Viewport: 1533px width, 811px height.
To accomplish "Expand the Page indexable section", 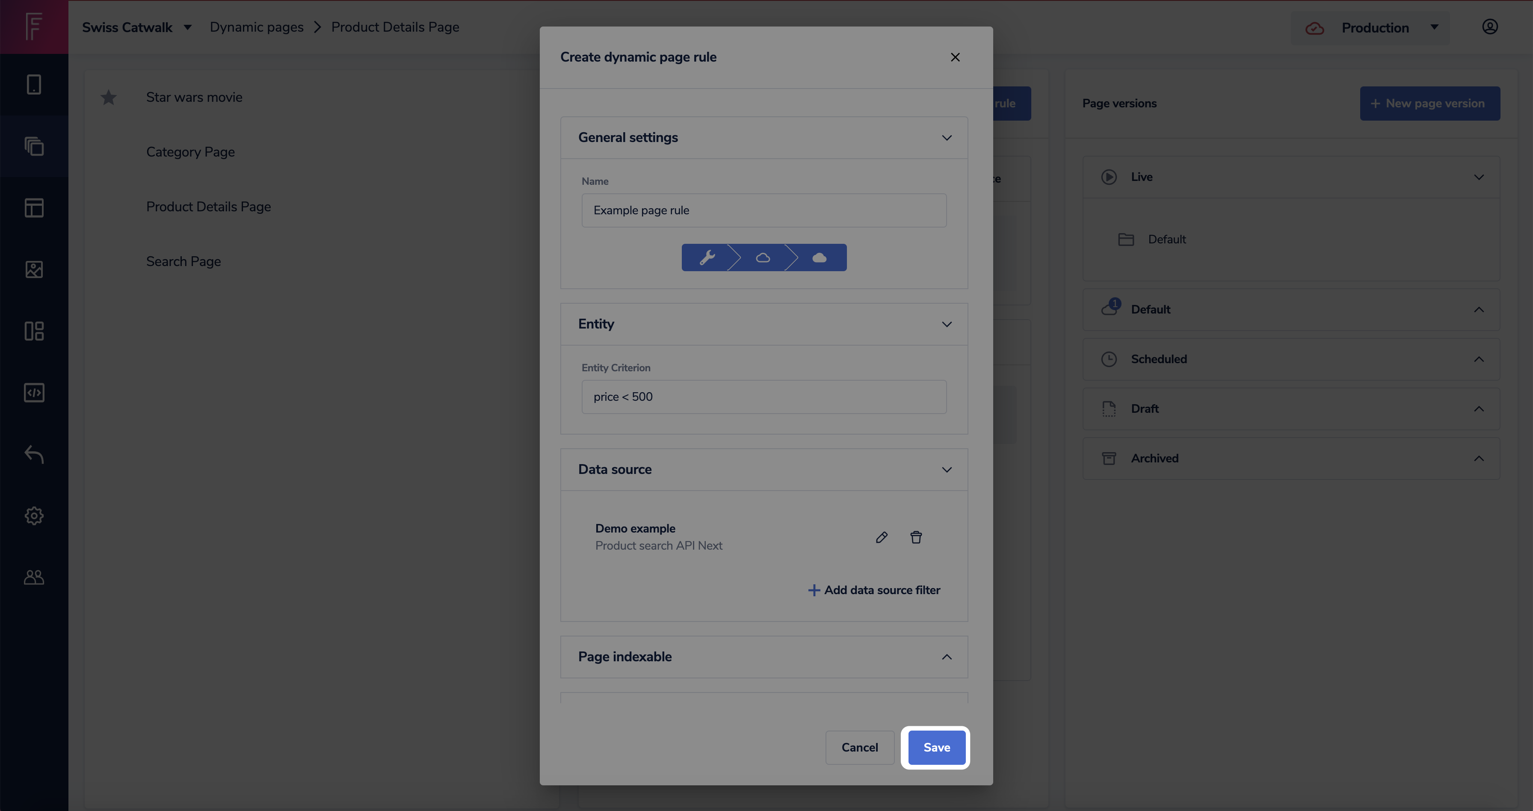I will coord(946,657).
